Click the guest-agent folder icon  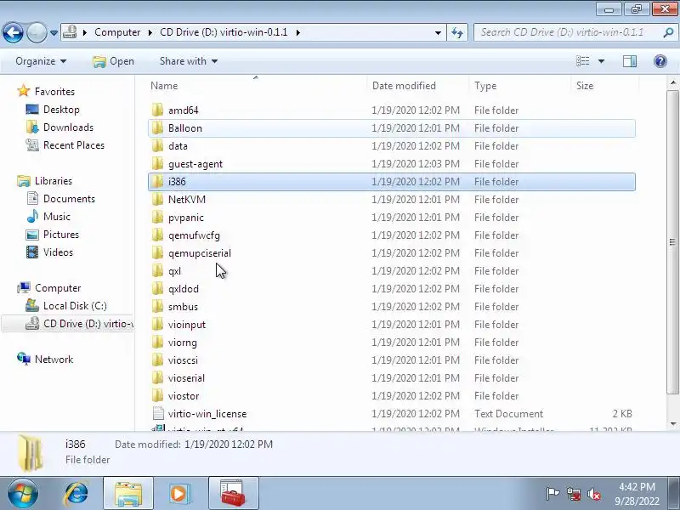click(x=158, y=163)
